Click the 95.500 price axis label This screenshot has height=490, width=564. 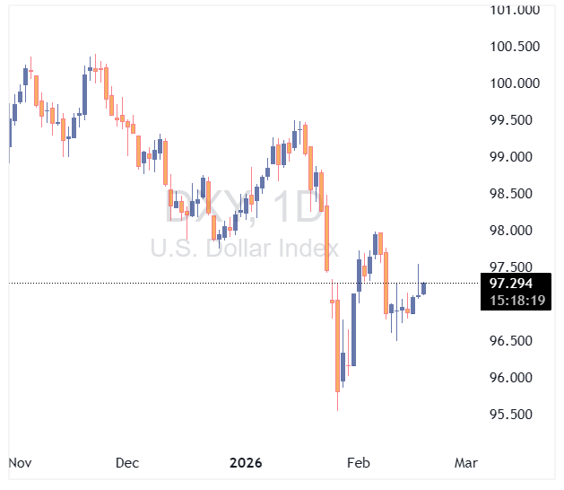515,415
